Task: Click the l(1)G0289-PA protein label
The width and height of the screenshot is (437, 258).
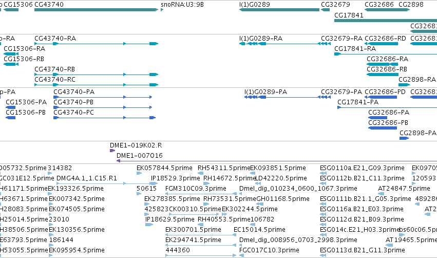Action: pyautogui.click(x=265, y=92)
